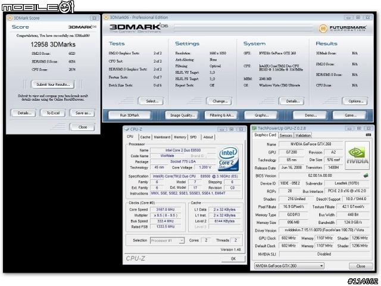Switch to the Mainboard tab in CPU-Z
The width and height of the screenshot is (381, 286).
coord(162,137)
